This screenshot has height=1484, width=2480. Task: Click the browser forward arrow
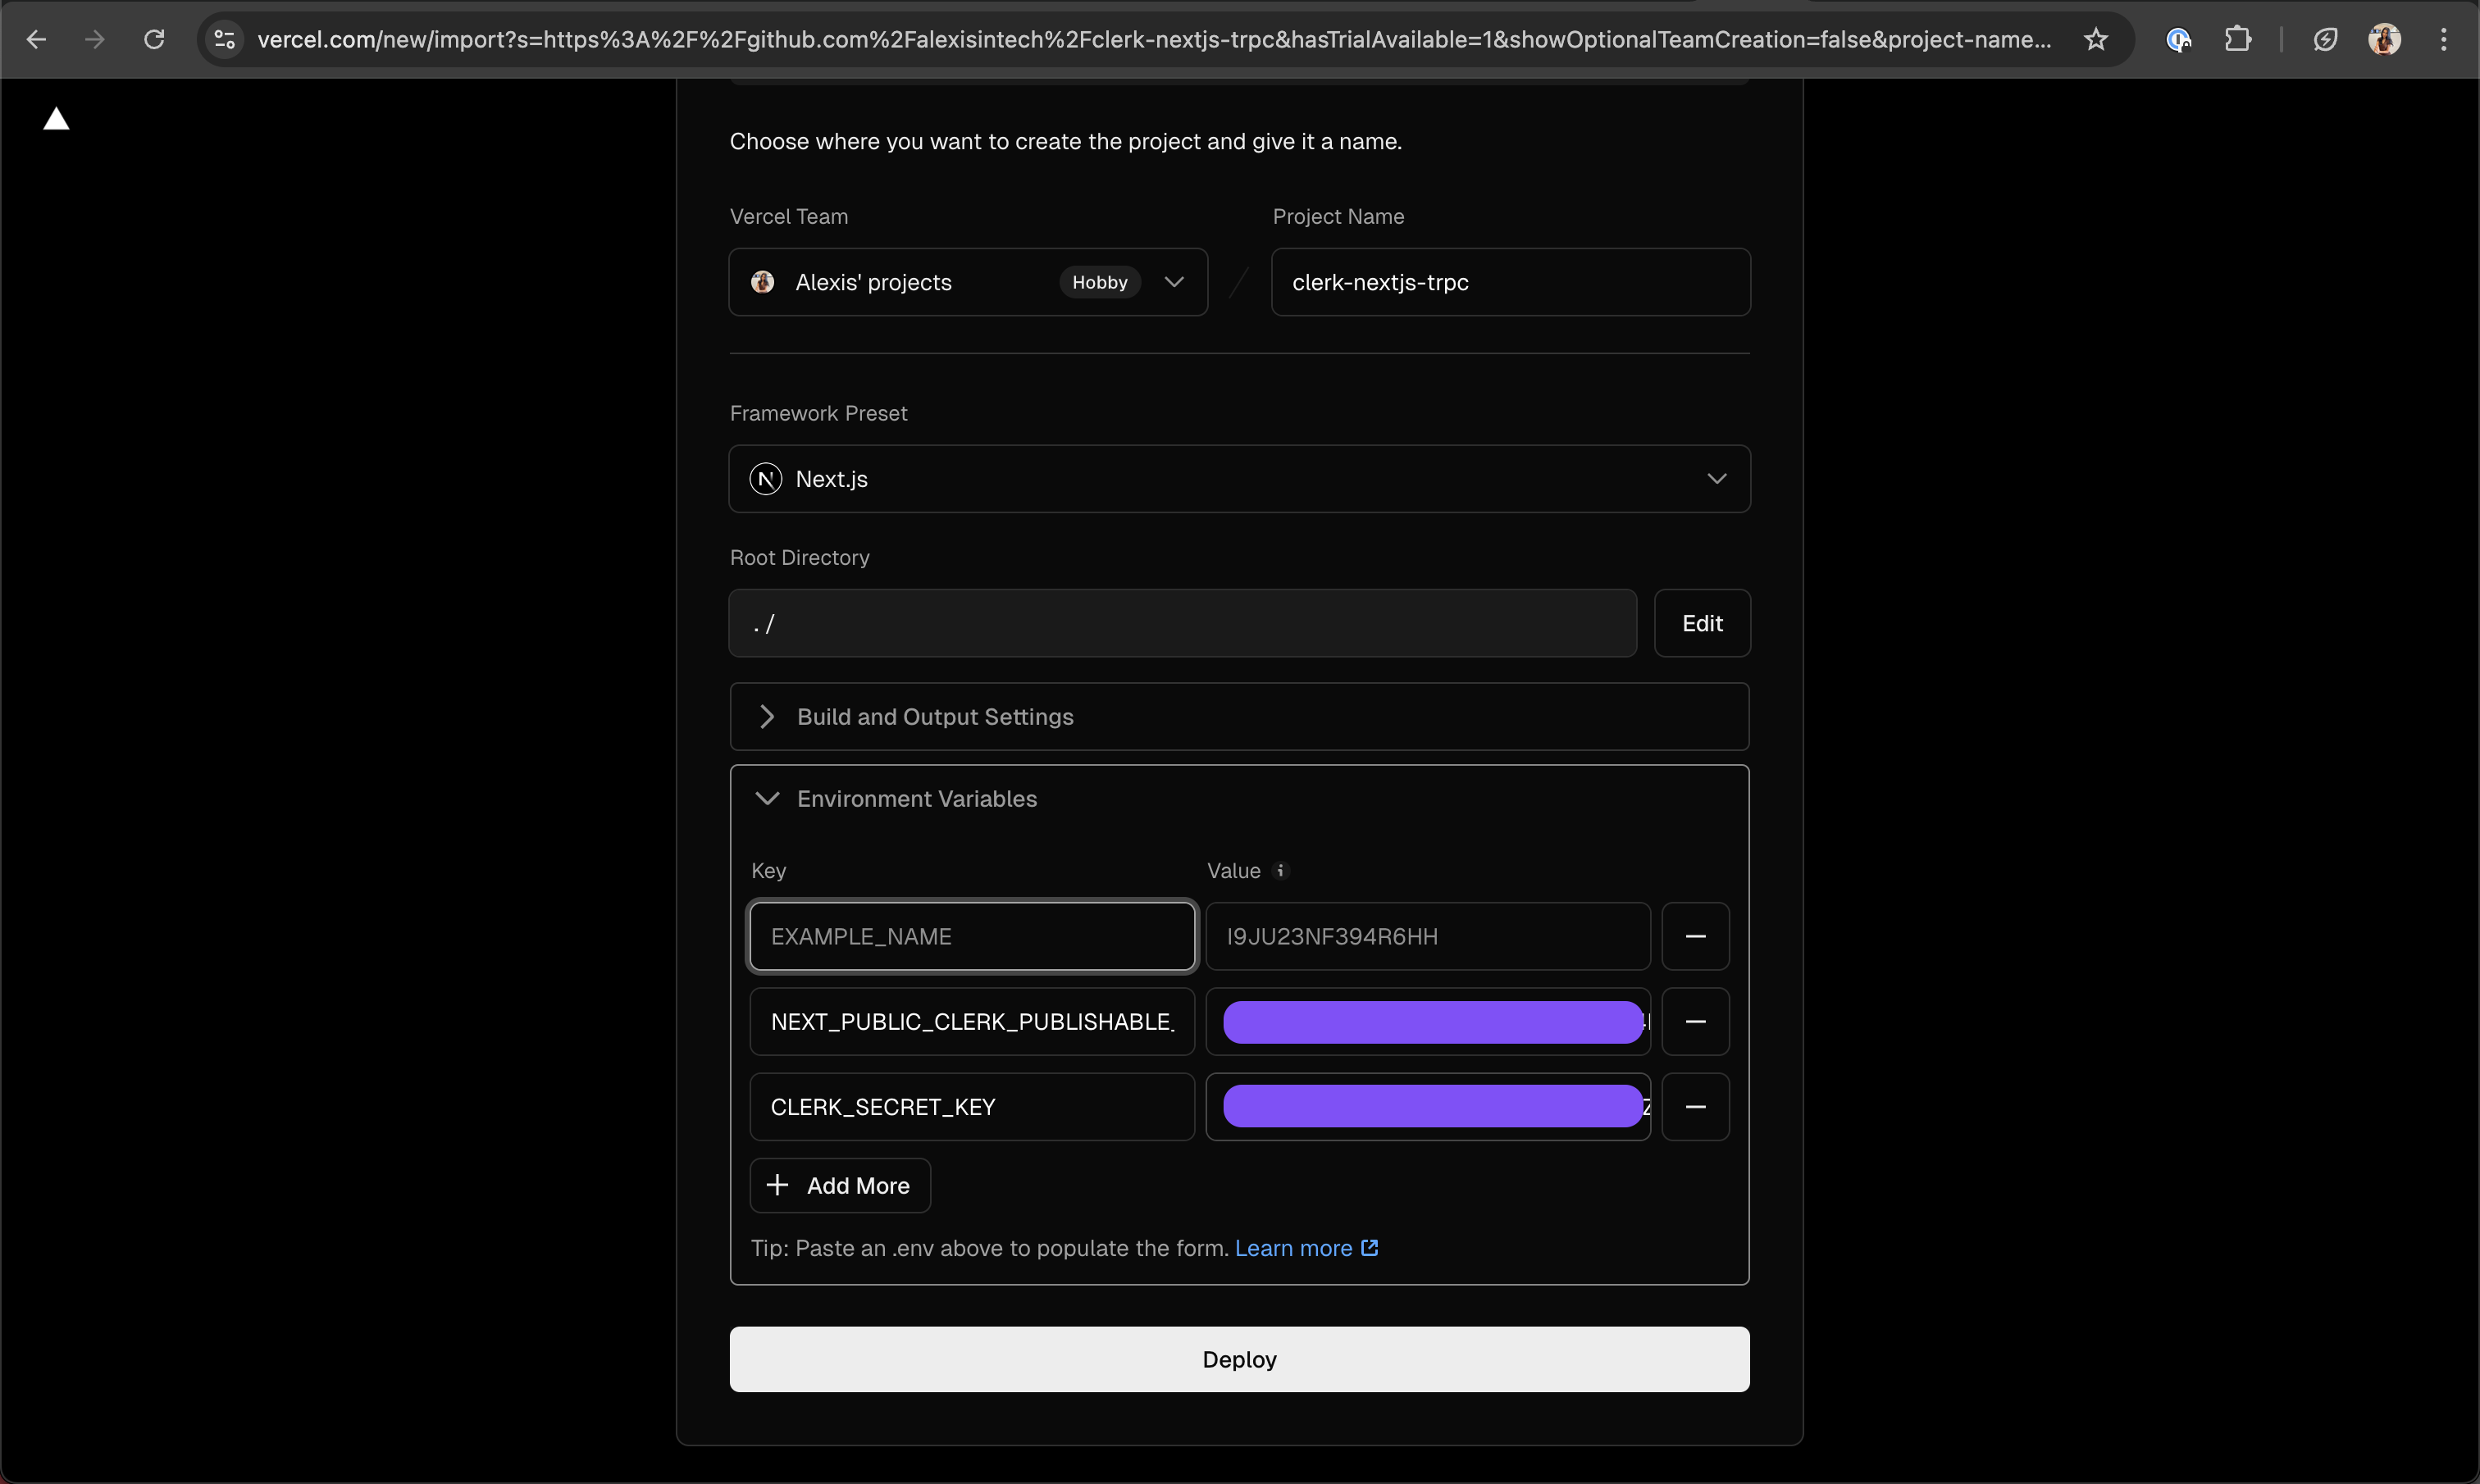click(x=94, y=39)
